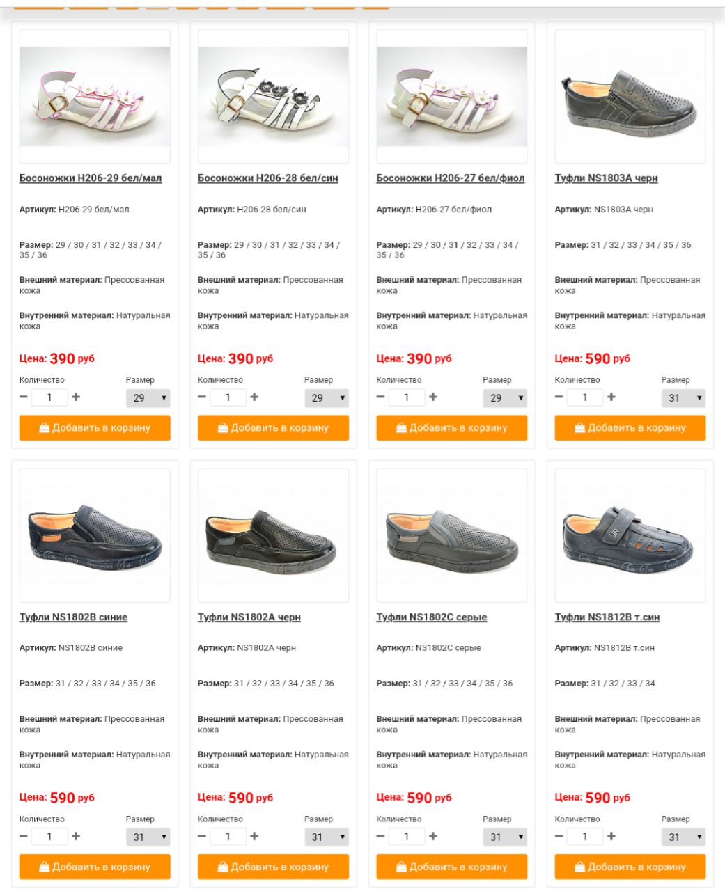Open product link Туфли NS1802A черн
Image resolution: width=725 pixels, height=891 pixels.
coord(249,617)
